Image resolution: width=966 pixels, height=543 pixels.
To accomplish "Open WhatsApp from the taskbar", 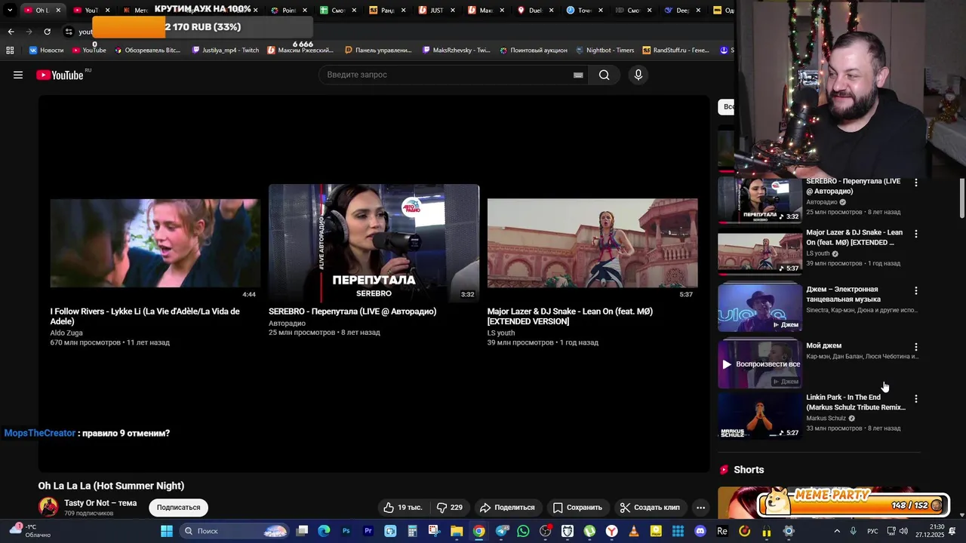I will (523, 531).
